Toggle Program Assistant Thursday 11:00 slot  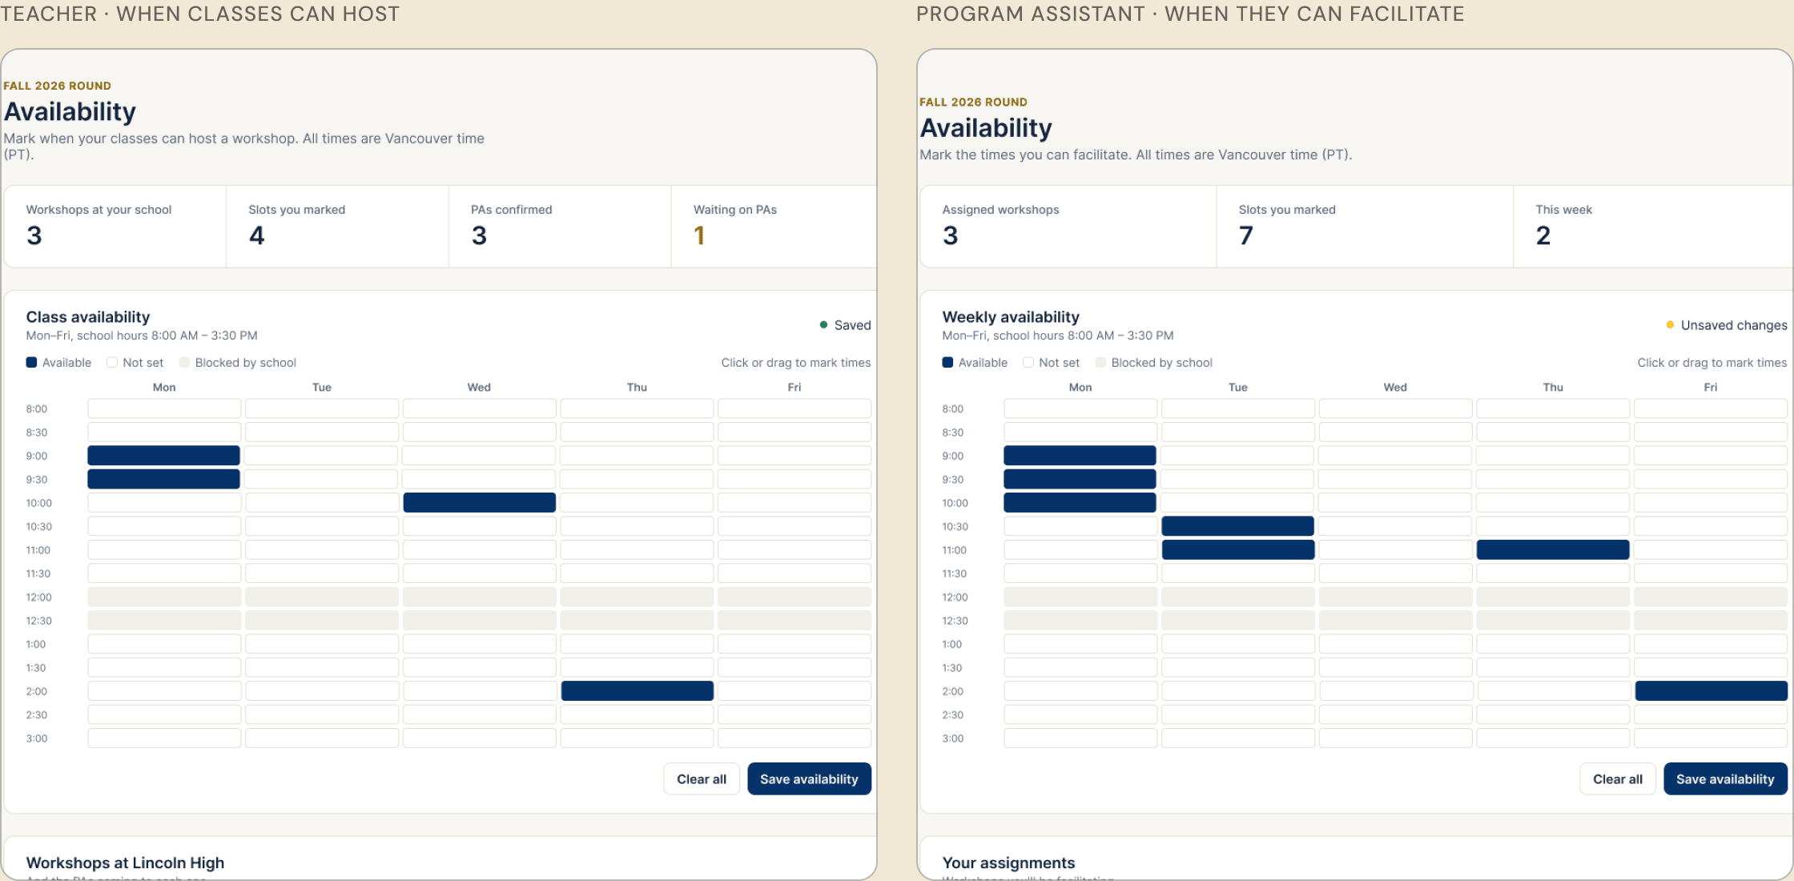click(1553, 550)
